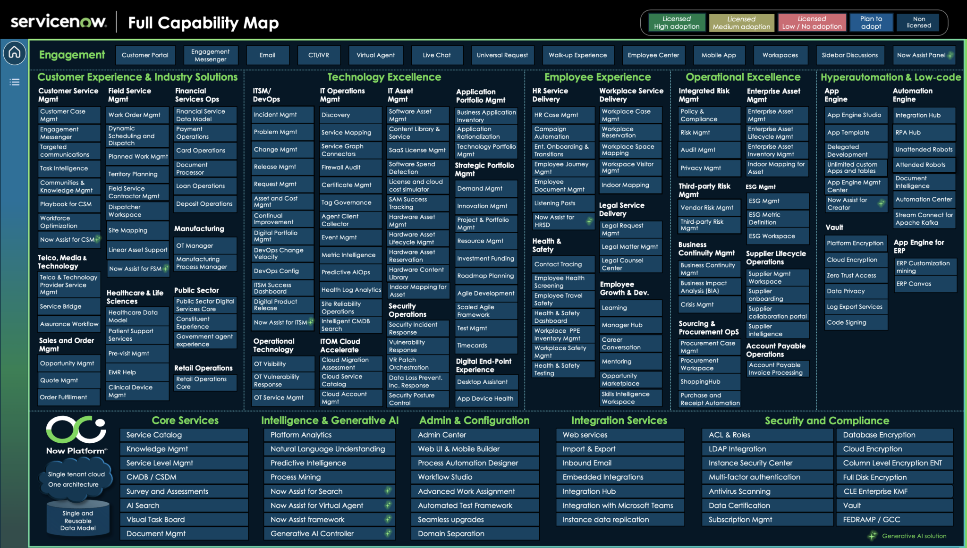Select the Licensed Low / No adoption swatch

coord(812,23)
